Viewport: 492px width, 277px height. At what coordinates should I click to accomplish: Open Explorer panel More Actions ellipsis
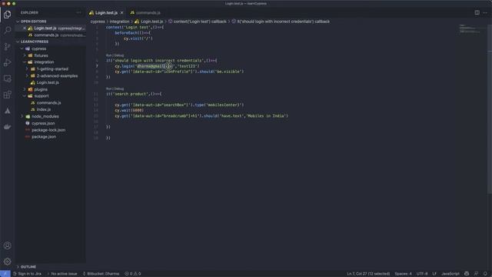coord(78,12)
